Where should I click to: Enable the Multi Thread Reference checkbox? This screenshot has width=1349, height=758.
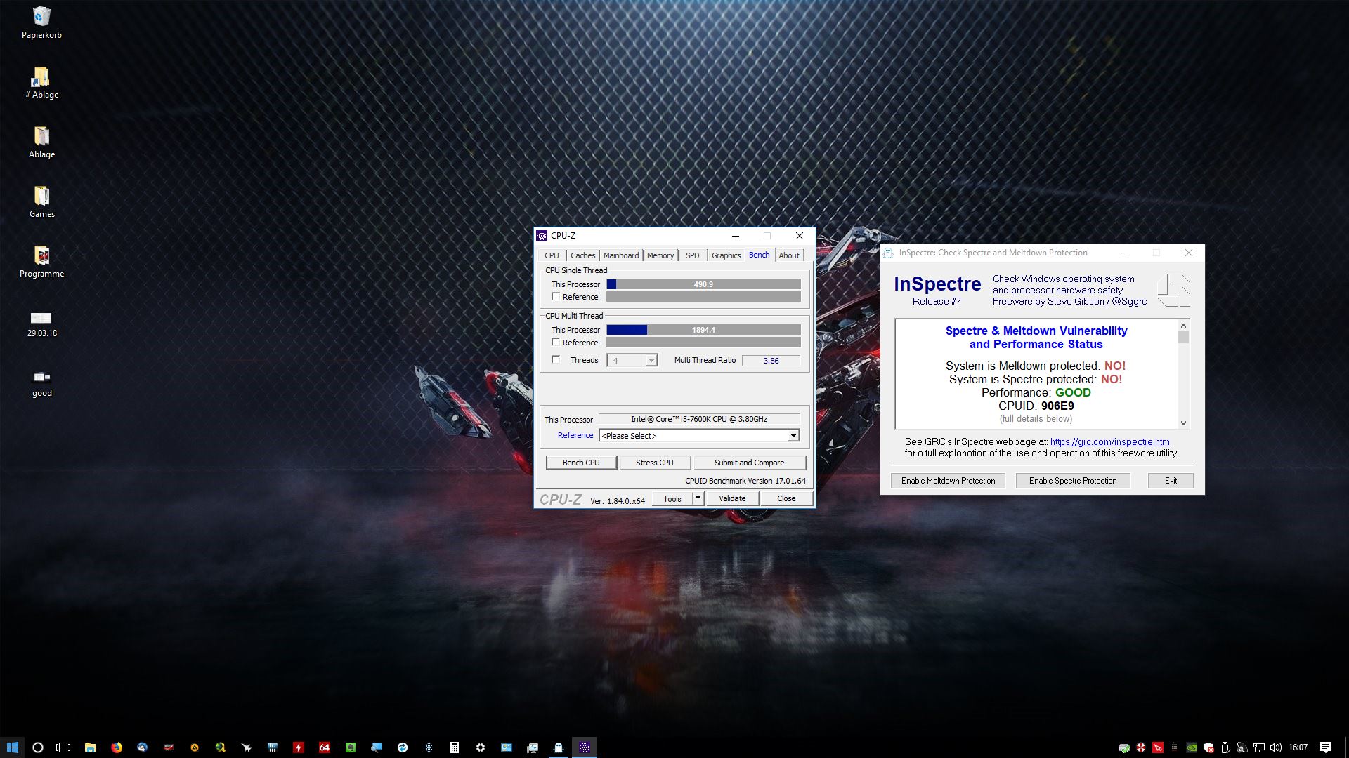(556, 343)
